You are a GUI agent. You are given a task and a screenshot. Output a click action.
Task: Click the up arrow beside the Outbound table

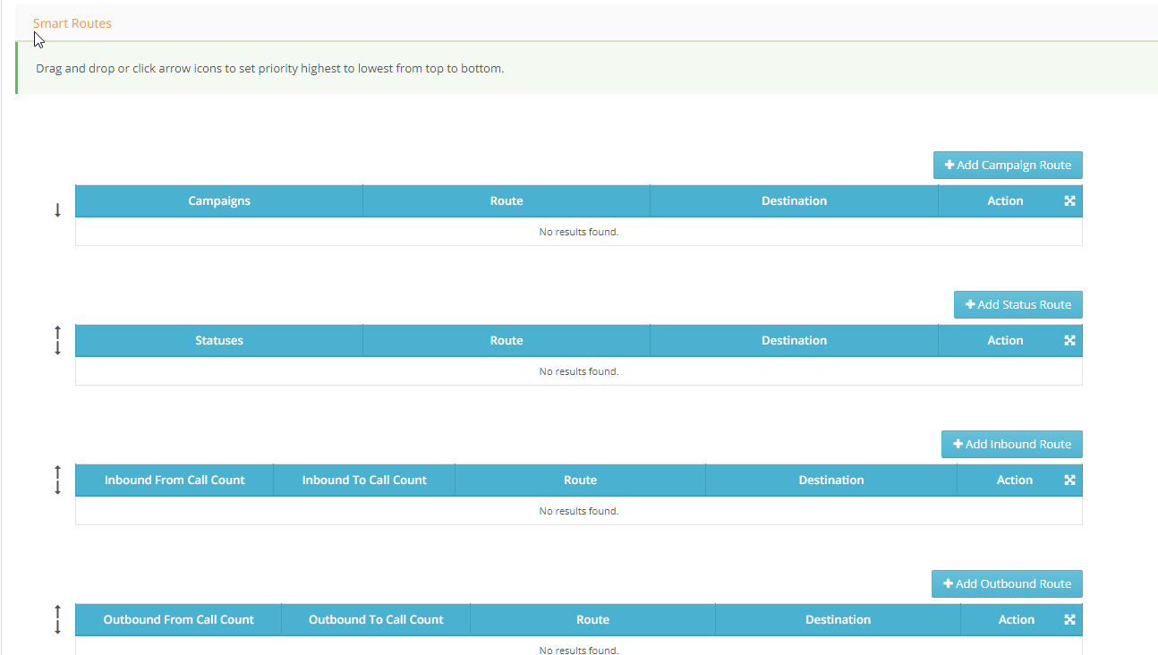tap(57, 612)
